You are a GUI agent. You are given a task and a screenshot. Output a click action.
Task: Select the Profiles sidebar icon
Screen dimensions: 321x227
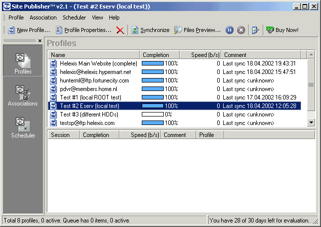pyautogui.click(x=23, y=60)
